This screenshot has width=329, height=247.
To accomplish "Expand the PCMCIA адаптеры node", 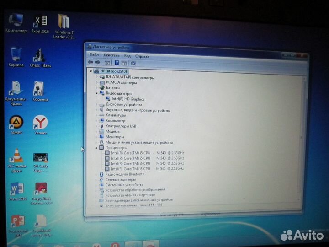I will tap(96, 82).
